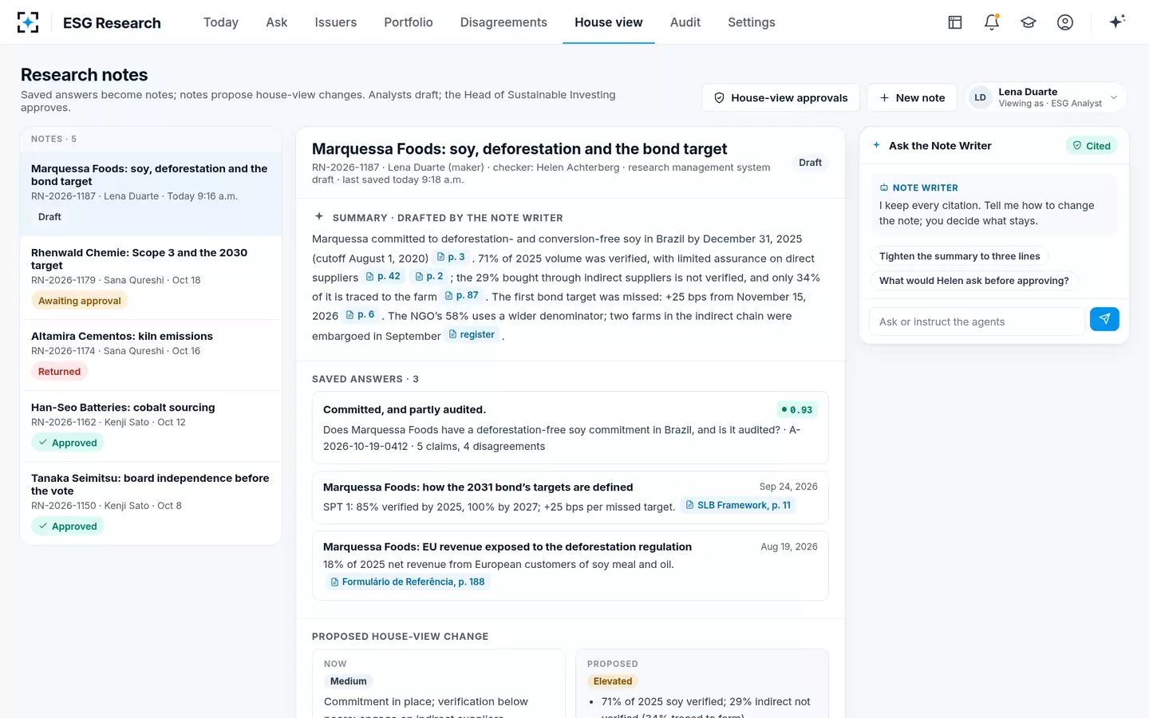Click the Elevated proposed rating label
Image resolution: width=1149 pixels, height=718 pixels.
613,681
